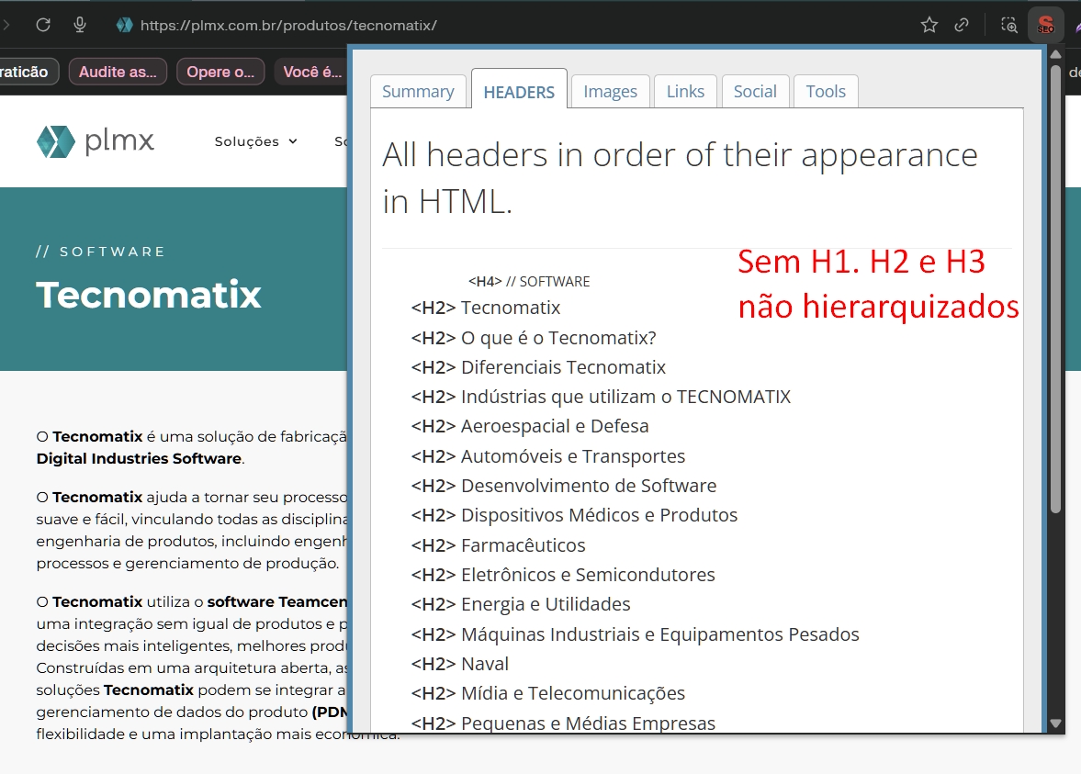Switch to the Social tab
The width and height of the screenshot is (1081, 774).
tap(755, 91)
